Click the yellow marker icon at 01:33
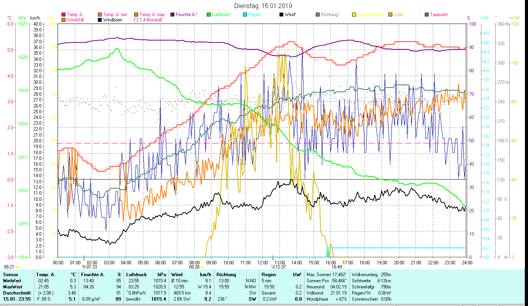The width and height of the screenshot is (528, 306). [x=84, y=266]
